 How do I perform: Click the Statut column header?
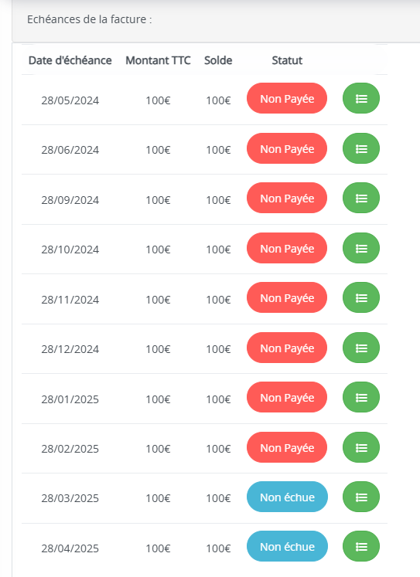(x=287, y=60)
